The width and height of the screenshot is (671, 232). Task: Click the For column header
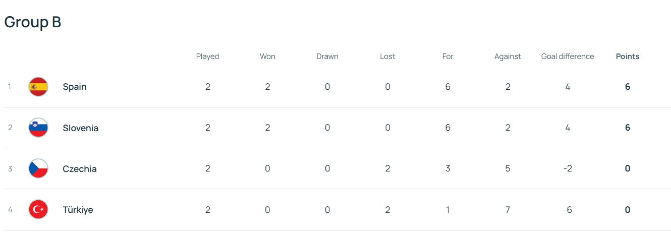(x=448, y=56)
